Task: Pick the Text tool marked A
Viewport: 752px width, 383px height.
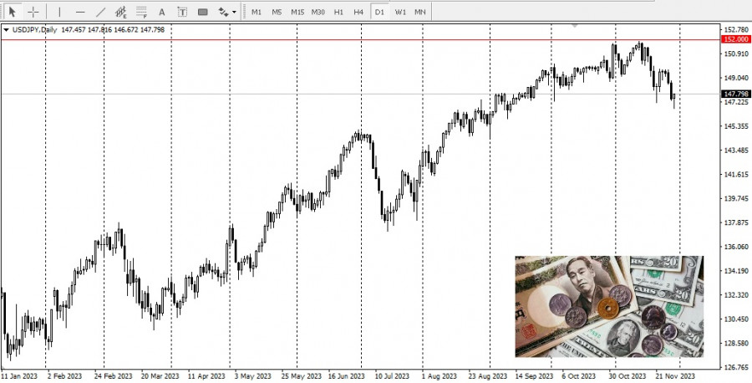Action: tap(161, 12)
